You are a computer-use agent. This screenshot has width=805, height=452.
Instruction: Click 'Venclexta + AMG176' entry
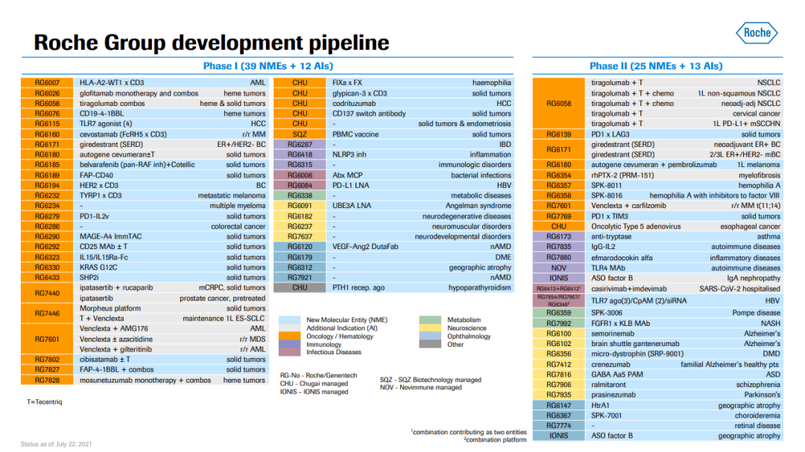click(x=113, y=329)
